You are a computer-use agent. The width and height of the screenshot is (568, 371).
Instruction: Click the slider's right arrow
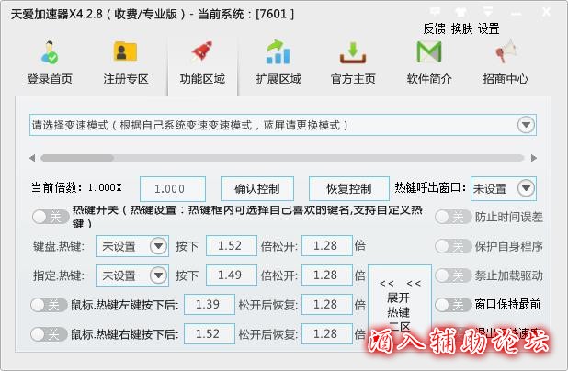(534, 158)
